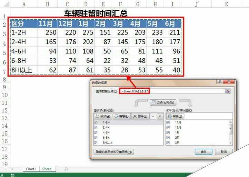Click the 6月 header cell in table
The width and height of the screenshot is (249, 177).
pos(172,23)
